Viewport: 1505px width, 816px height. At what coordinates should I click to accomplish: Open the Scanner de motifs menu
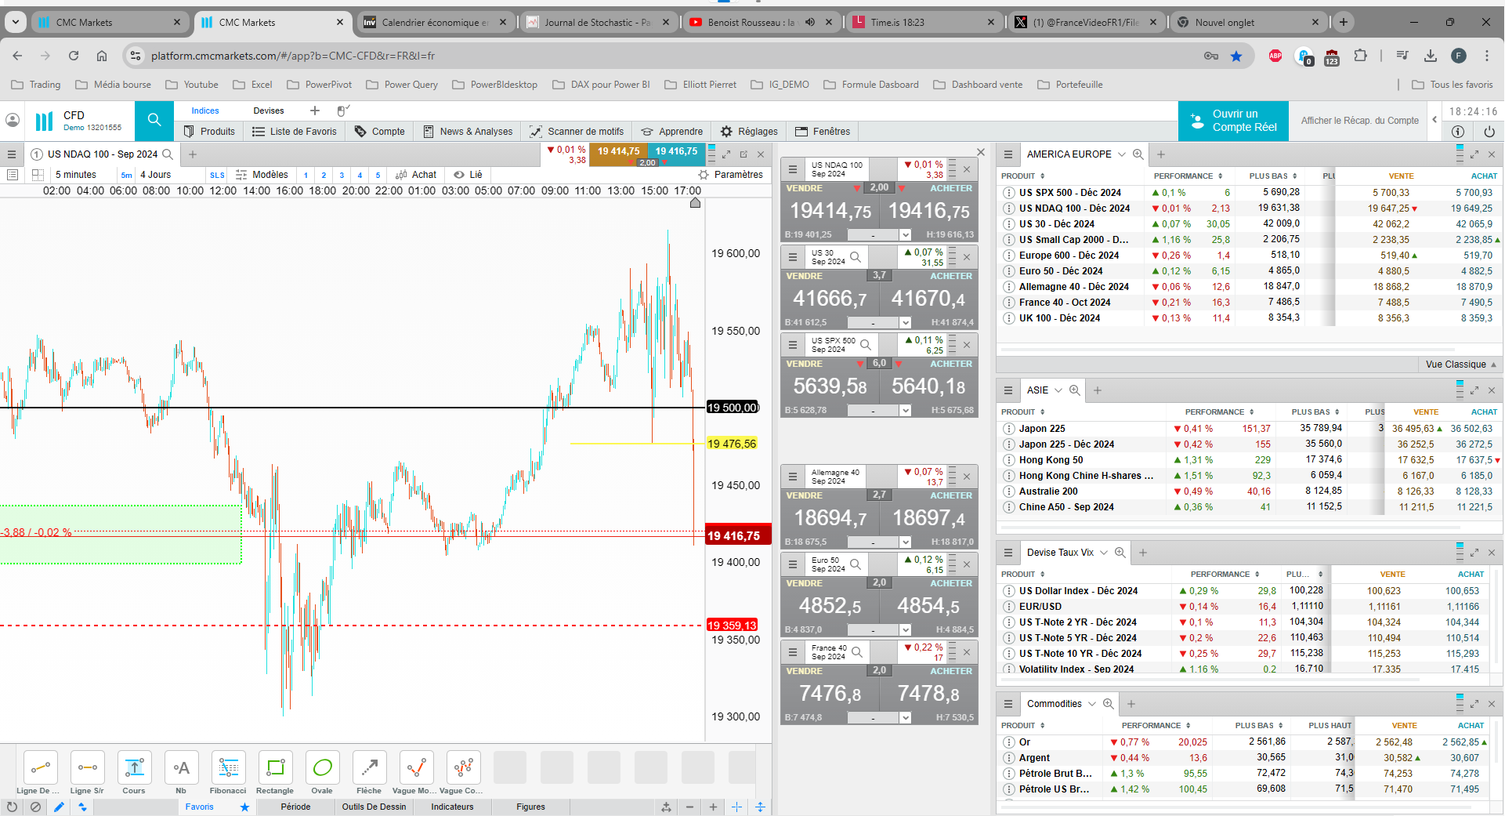point(577,132)
